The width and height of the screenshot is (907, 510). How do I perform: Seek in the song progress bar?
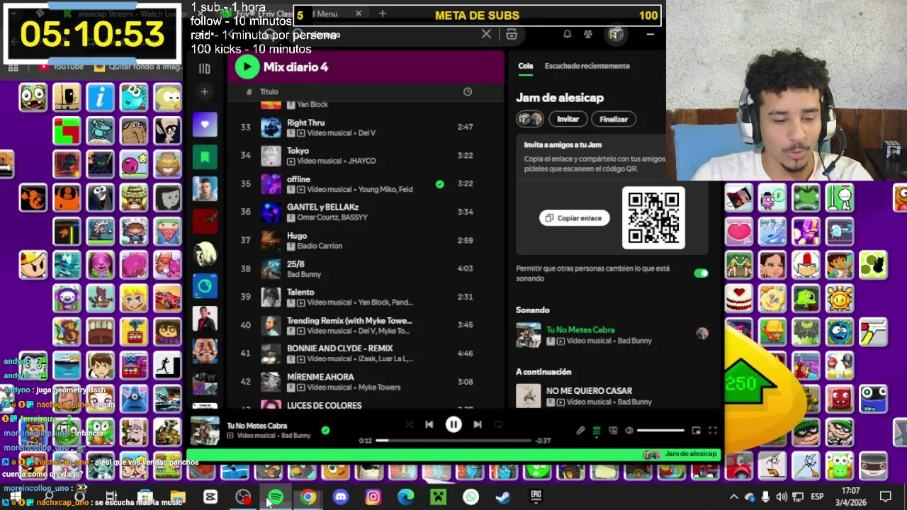453,440
